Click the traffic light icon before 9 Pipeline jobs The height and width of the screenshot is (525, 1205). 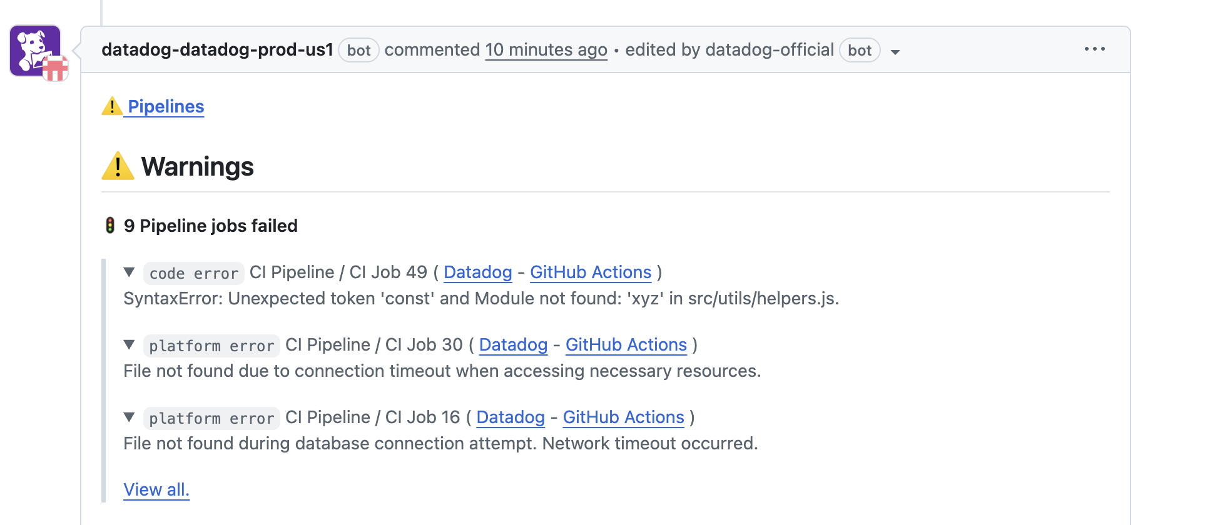(110, 226)
